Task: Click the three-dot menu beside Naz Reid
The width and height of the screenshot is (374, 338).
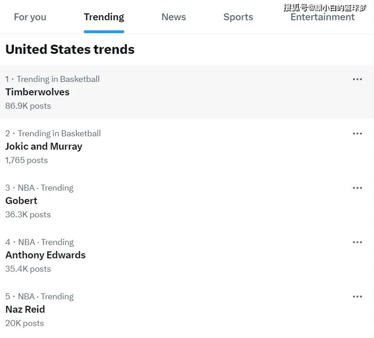Action: (357, 297)
